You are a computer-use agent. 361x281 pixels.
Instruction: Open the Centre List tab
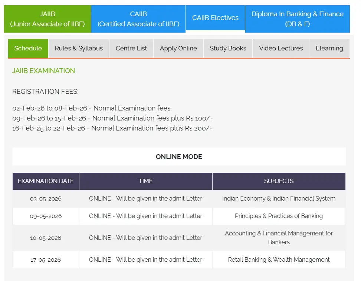(131, 49)
